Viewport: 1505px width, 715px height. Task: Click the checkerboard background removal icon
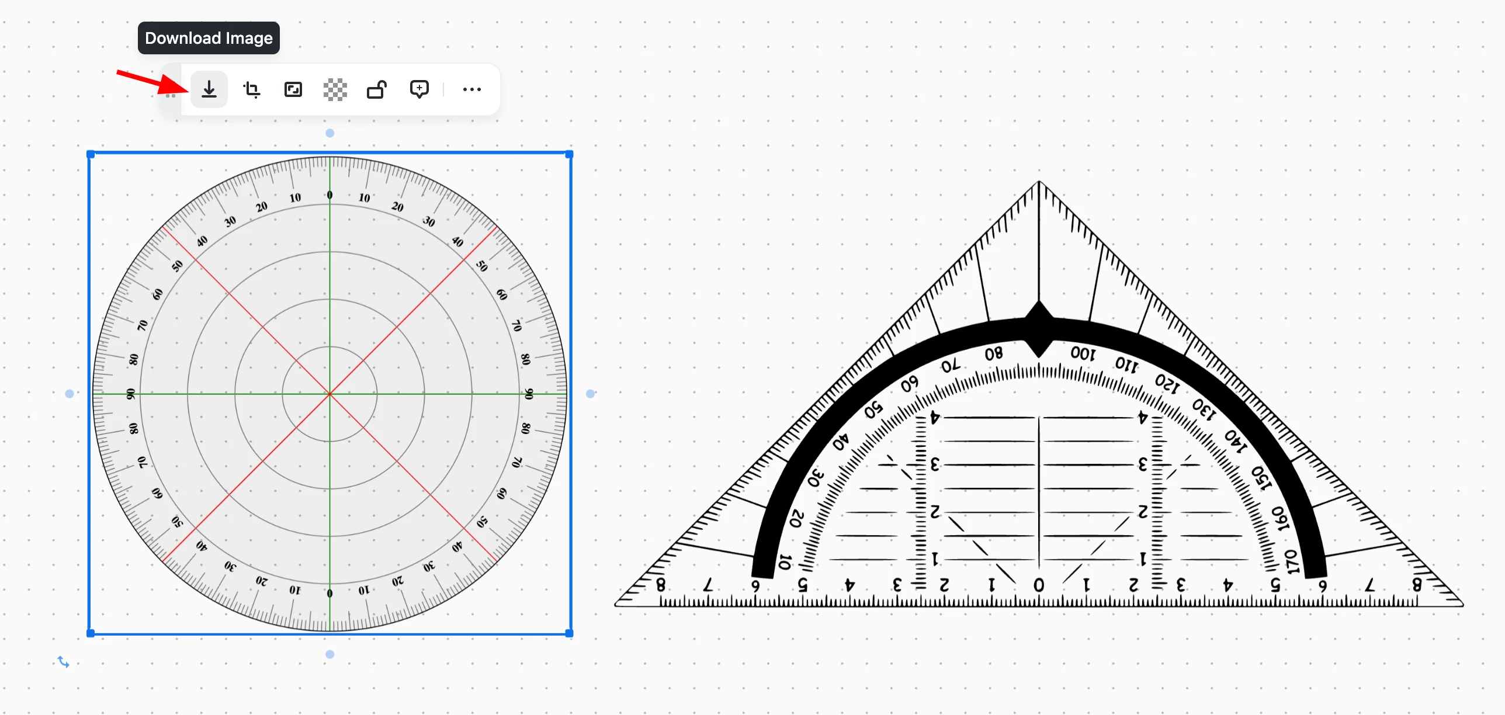335,89
